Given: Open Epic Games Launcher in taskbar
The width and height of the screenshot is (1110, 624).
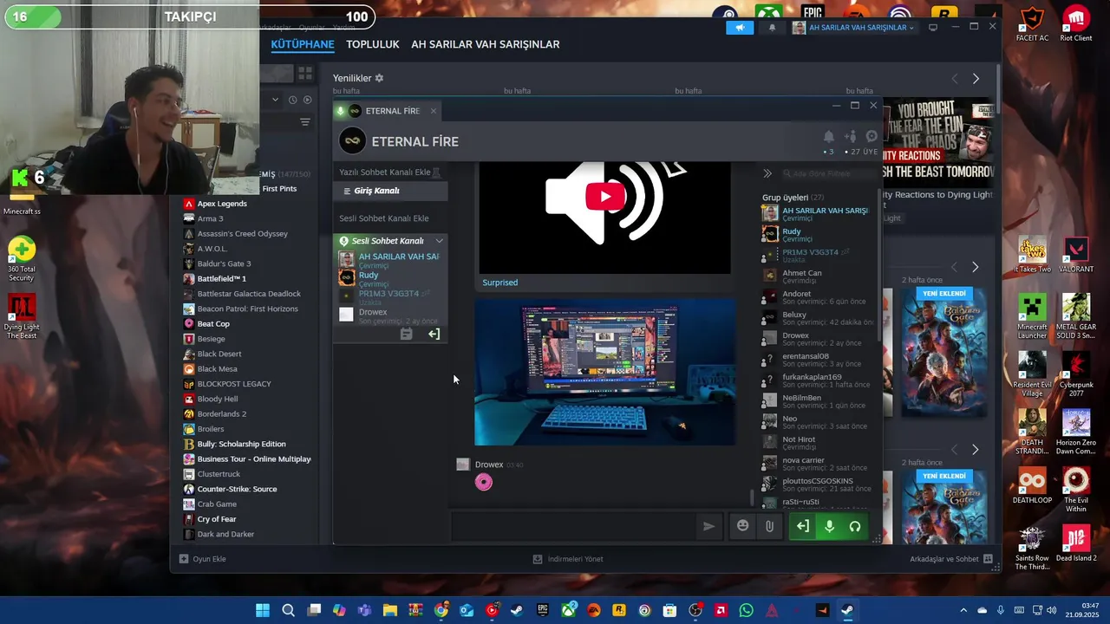Looking at the screenshot, I should pyautogui.click(x=543, y=610).
